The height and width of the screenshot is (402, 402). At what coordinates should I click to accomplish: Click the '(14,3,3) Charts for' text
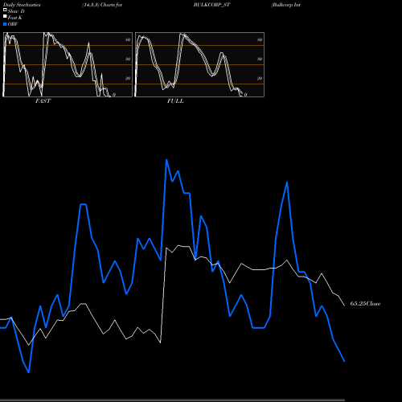click(102, 5)
